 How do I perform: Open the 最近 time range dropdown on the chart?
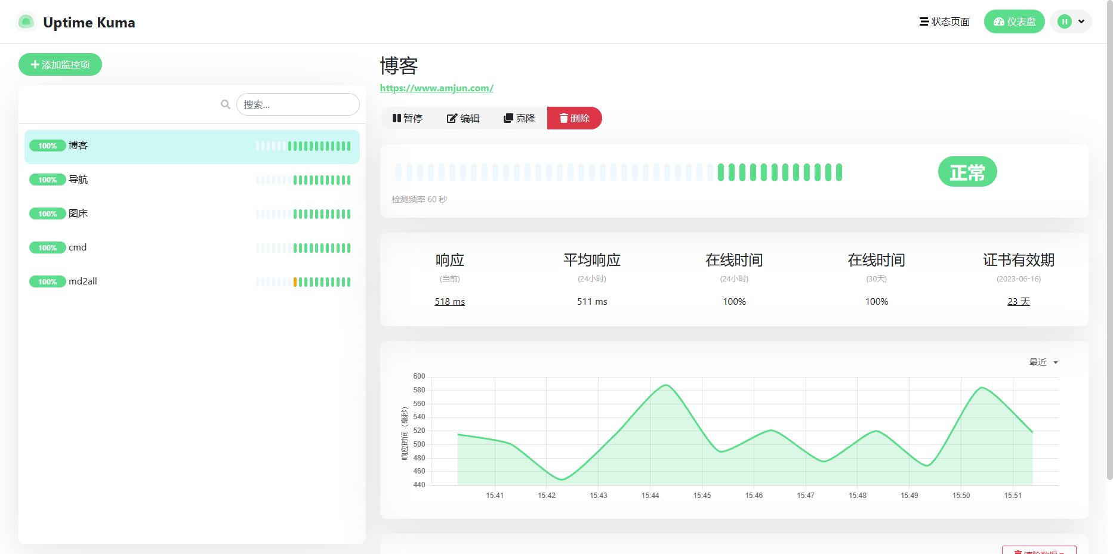[1043, 362]
